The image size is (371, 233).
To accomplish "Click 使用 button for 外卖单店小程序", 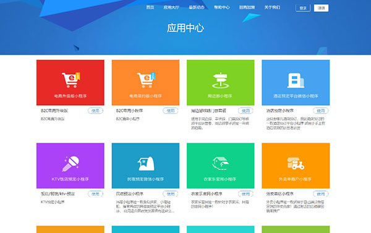I will 321,194.
